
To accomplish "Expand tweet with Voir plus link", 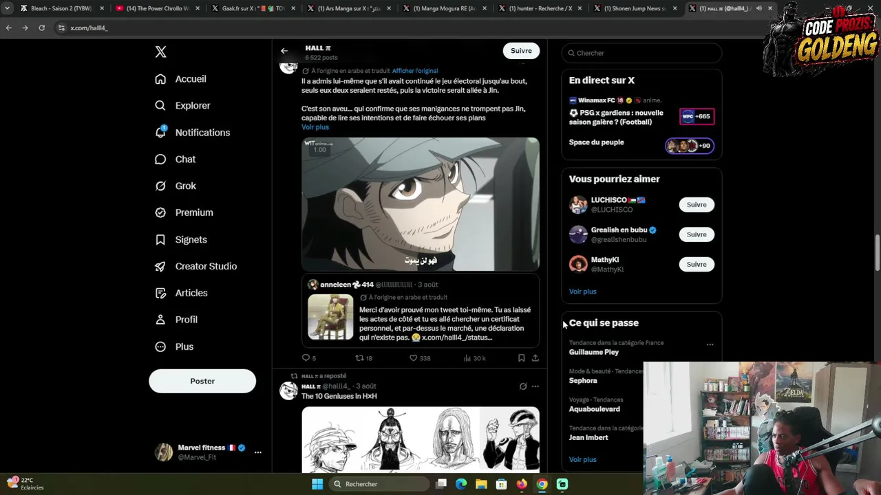I will coord(315,127).
